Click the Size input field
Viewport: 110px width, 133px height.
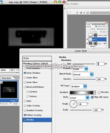pyautogui.click(x=100, y=64)
